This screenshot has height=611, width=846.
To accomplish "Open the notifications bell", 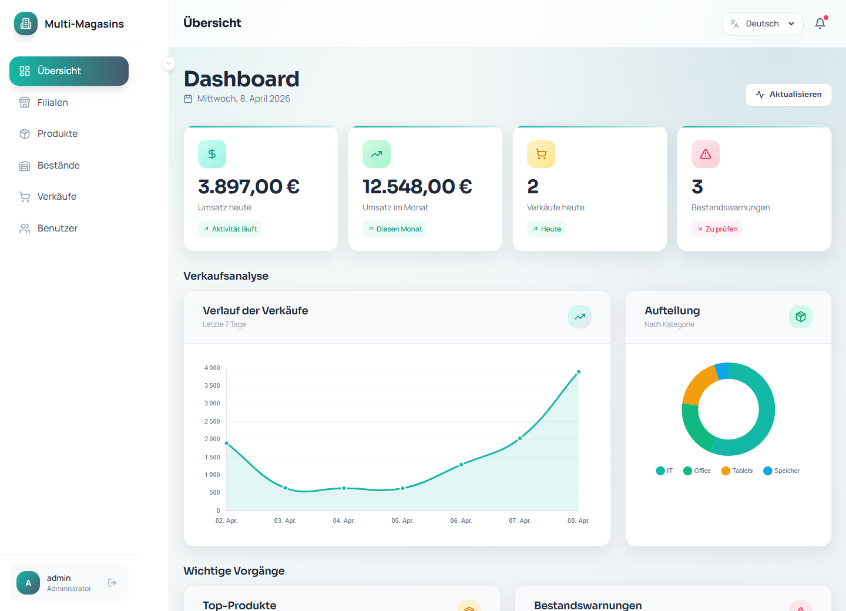I will 820,23.
